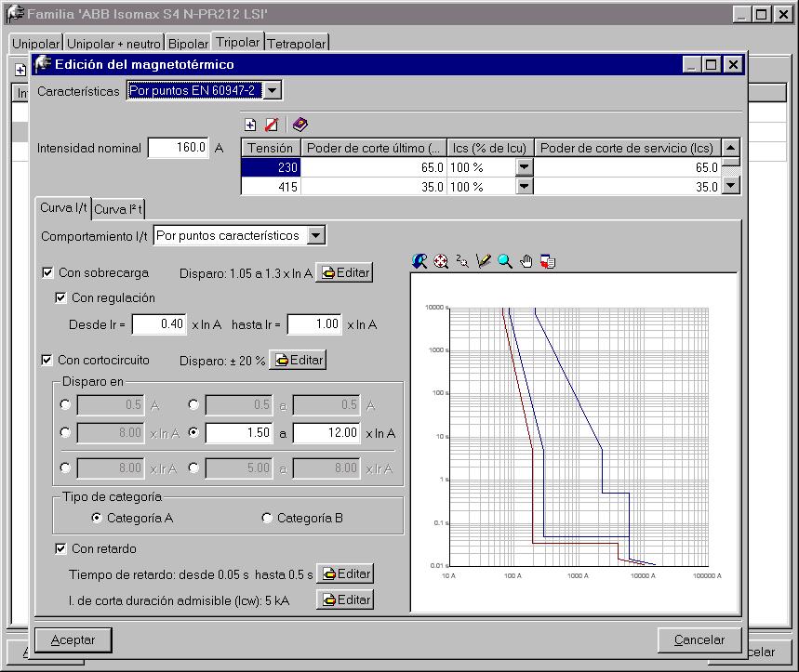799x672 pixels.
Task: Click the short-circuit lower bound field 1.50
Action: click(239, 433)
